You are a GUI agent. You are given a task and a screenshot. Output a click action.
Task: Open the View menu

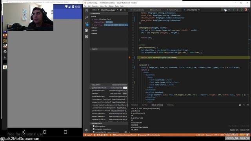102,6
